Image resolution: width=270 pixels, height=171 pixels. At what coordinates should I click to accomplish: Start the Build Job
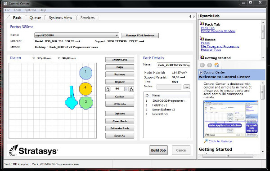tap(158, 150)
